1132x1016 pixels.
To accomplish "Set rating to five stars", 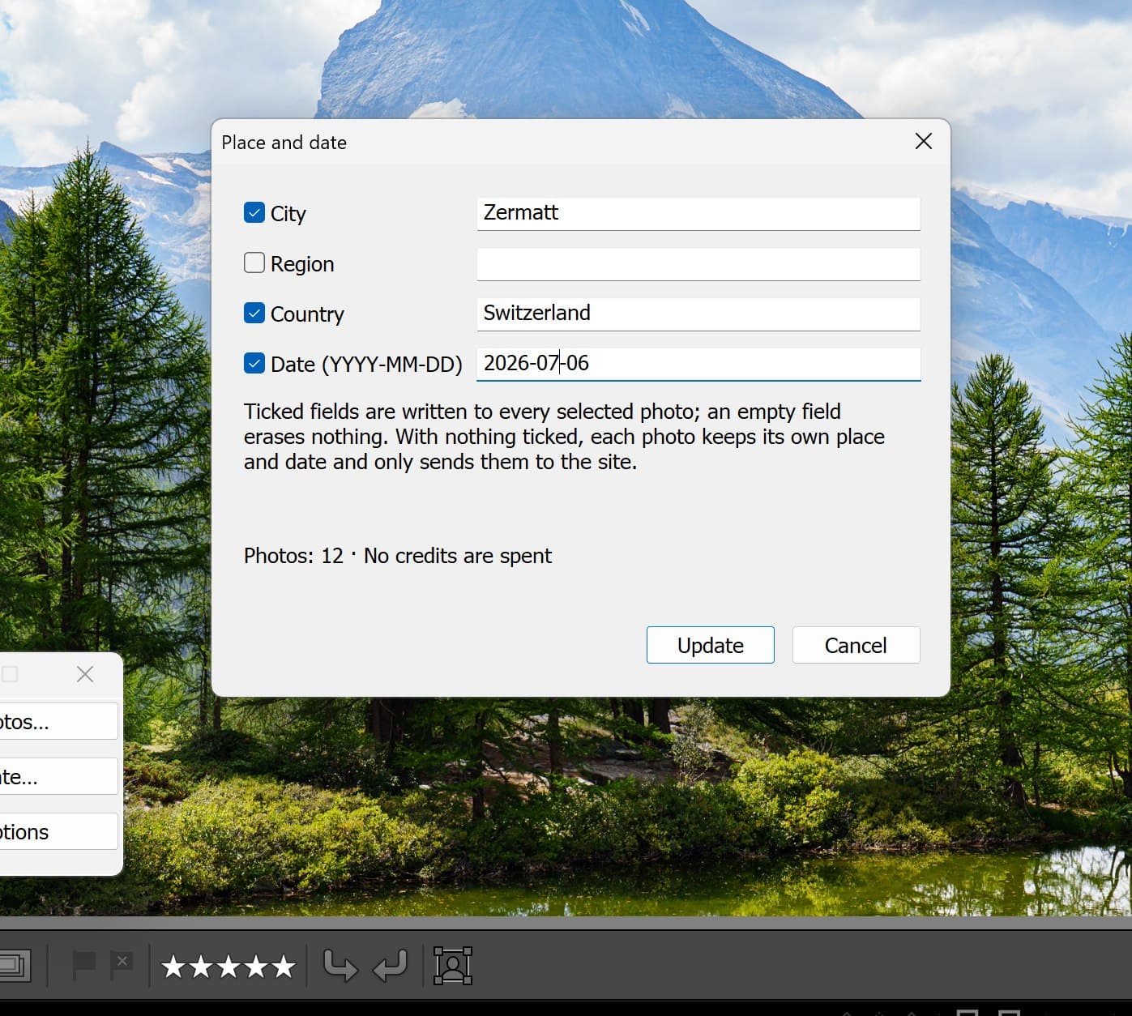I will point(283,966).
